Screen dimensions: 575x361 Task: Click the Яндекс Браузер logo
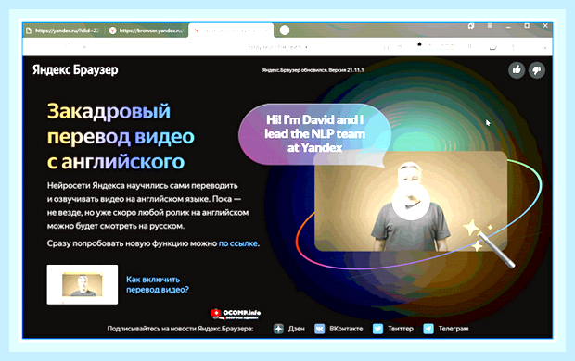point(75,70)
